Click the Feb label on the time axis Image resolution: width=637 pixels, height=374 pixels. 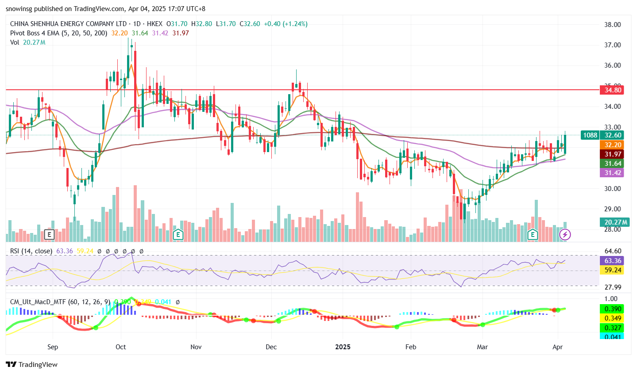click(x=411, y=347)
